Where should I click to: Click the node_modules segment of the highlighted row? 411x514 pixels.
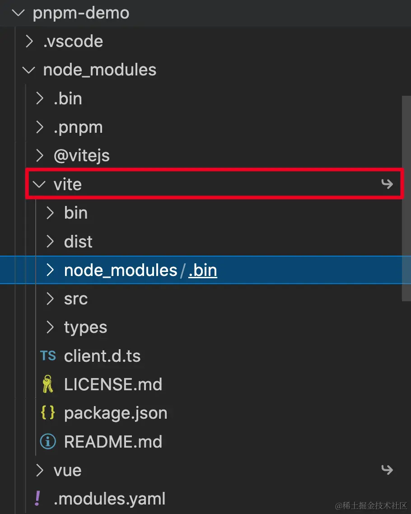121,270
